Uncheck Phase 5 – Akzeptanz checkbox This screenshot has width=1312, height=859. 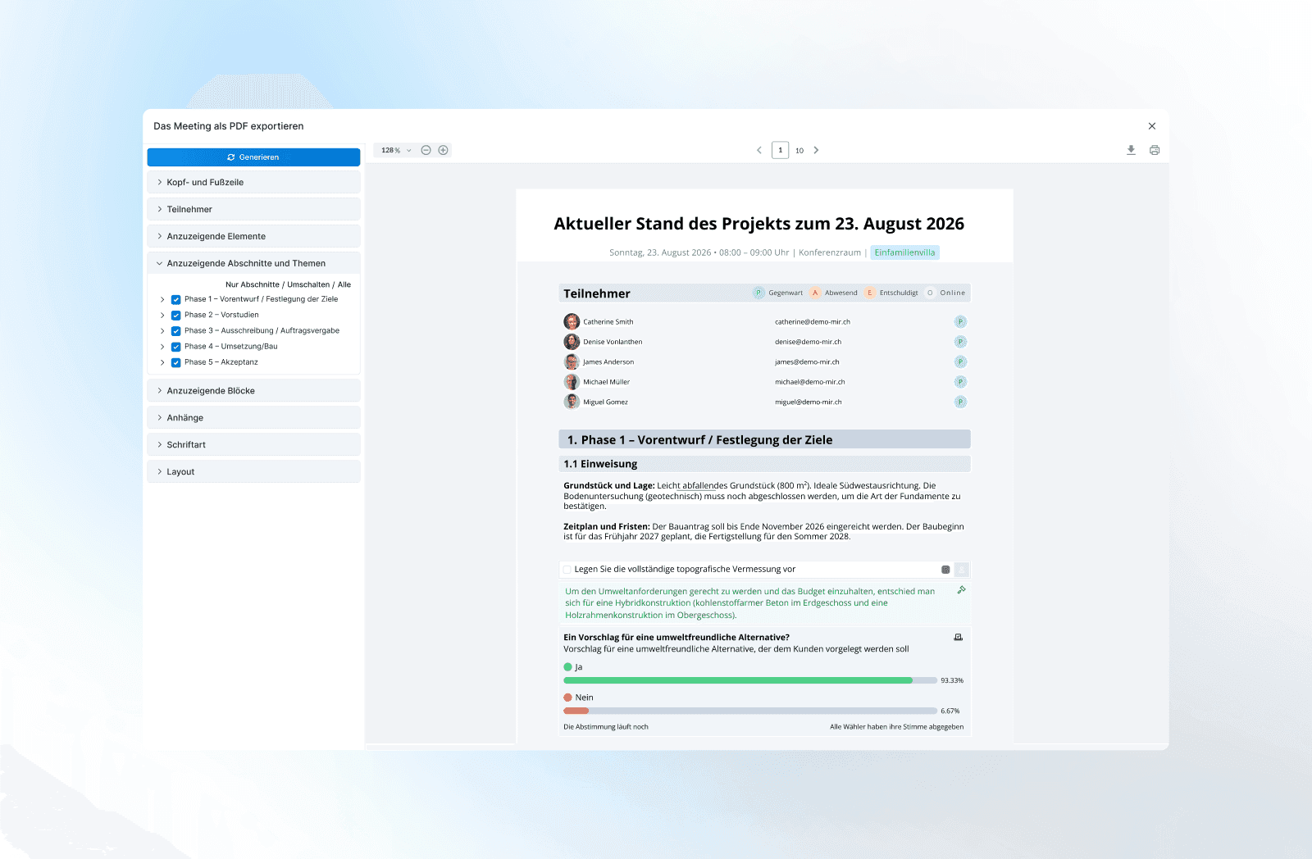(x=175, y=362)
